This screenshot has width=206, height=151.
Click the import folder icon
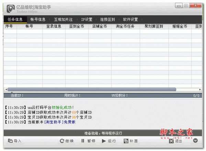[10, 141]
